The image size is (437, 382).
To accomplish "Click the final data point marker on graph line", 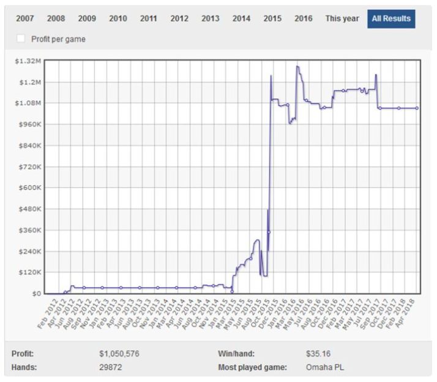I will pos(417,108).
